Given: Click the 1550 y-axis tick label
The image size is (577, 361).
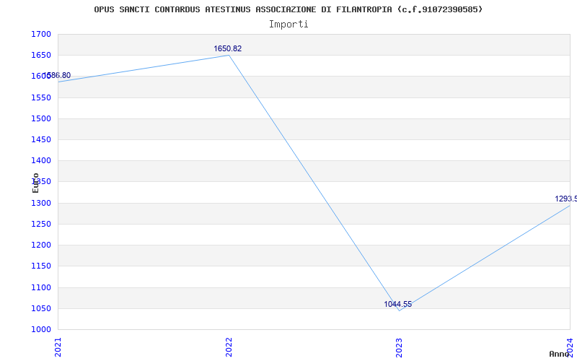Looking at the screenshot, I should tap(41, 97).
